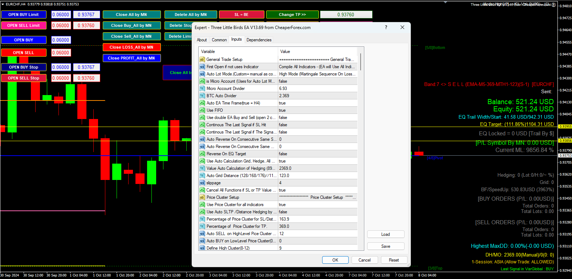This screenshot has height=279, width=572.
Task: Click the OPEN SELL lot size field
Action: (61, 53)
